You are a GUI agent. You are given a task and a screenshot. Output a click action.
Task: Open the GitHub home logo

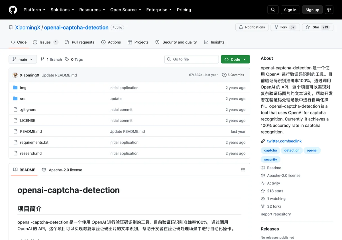click(13, 10)
